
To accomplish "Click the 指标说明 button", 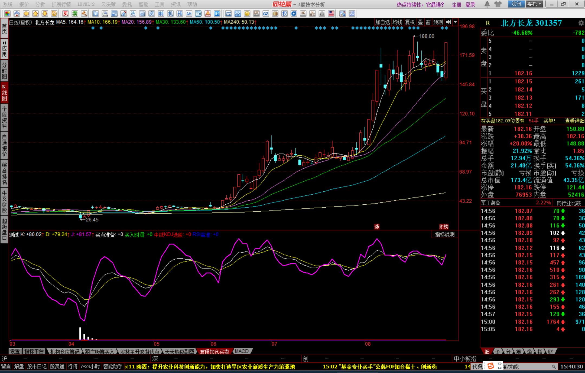I will [445, 234].
